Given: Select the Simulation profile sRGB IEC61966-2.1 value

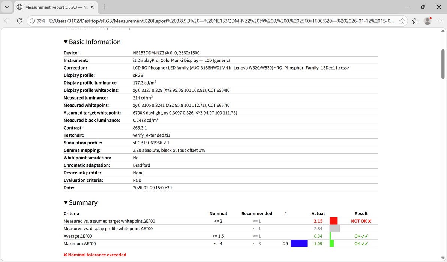Looking at the screenshot, I should (x=151, y=143).
